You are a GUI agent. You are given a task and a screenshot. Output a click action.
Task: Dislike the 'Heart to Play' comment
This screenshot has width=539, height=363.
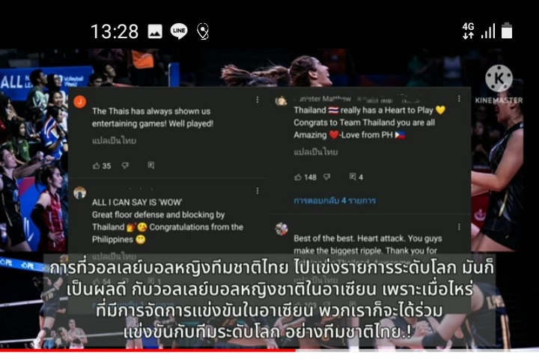327,177
